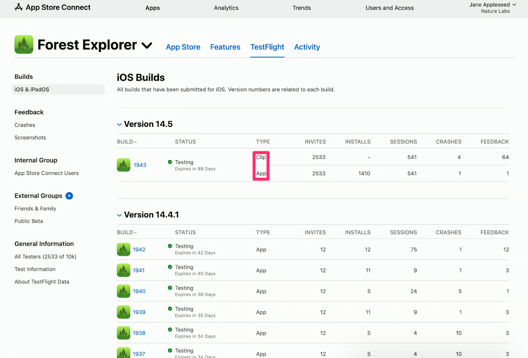Click green status checkmark for build 1939

pos(170,309)
